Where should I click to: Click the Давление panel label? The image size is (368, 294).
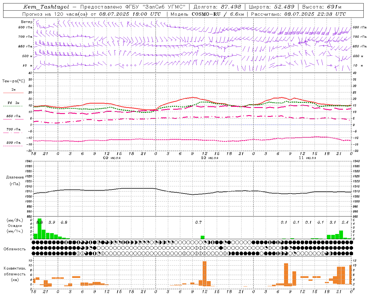[15, 177]
